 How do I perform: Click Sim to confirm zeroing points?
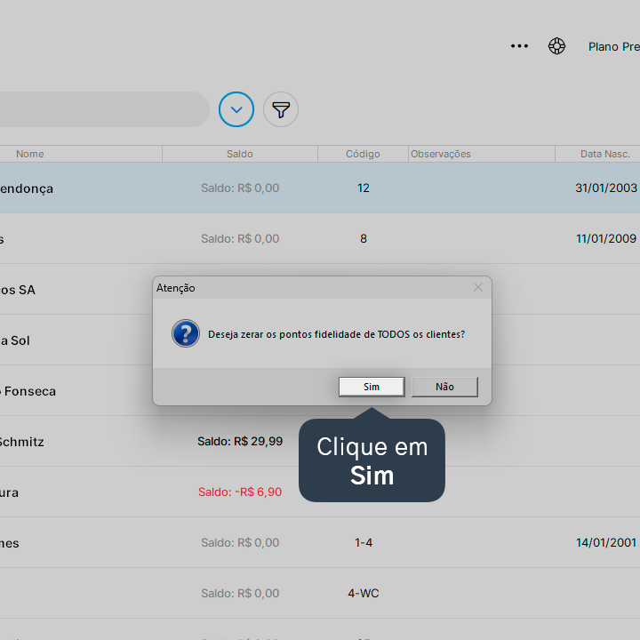[372, 387]
